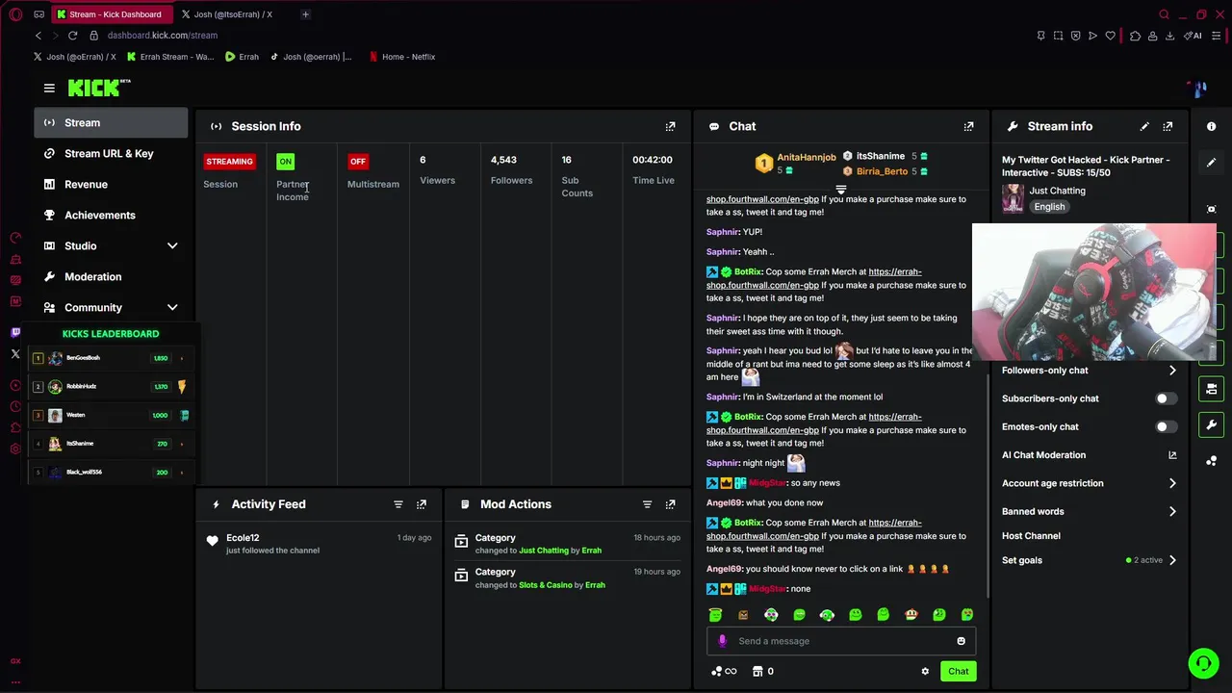
Task: Click Slots & Casino link in Mod Actions
Action: point(546,585)
